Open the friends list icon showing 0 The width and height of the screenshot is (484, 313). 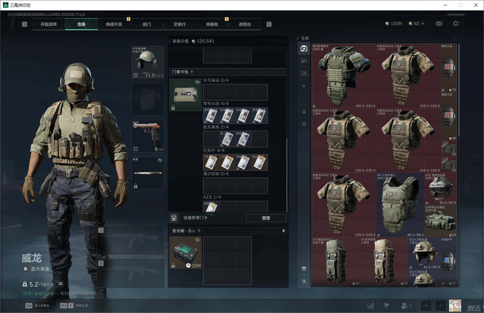[x=406, y=306]
